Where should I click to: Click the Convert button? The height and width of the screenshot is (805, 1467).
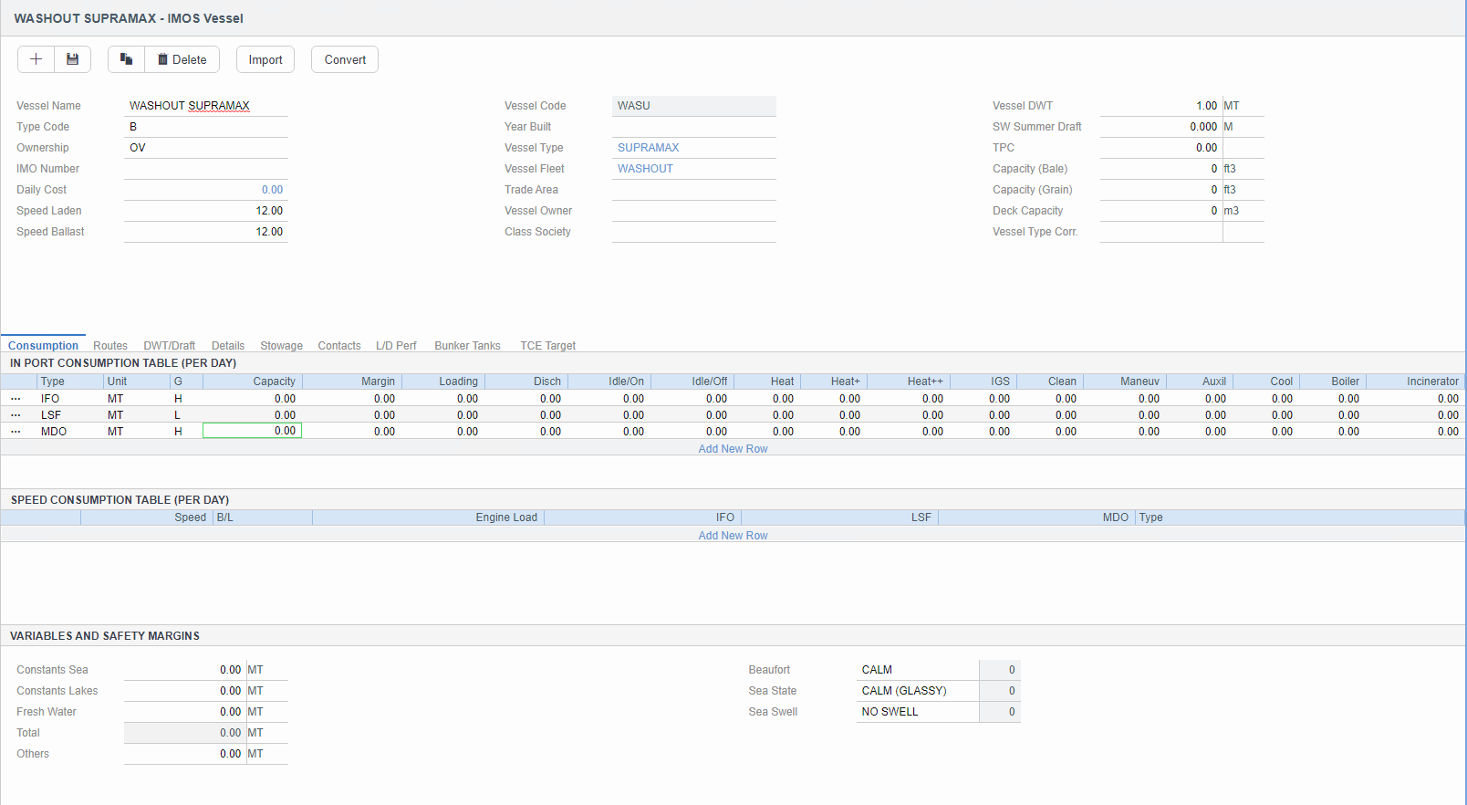pos(345,59)
